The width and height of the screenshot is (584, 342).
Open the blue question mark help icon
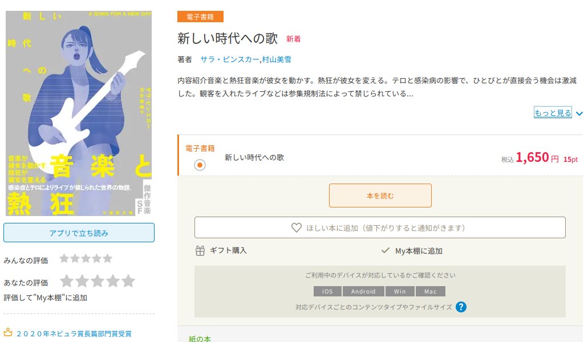[x=461, y=307]
